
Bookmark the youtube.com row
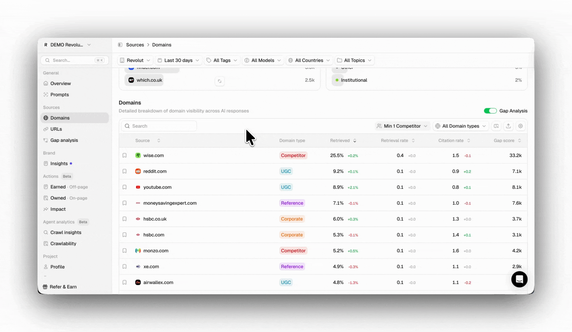[125, 187]
